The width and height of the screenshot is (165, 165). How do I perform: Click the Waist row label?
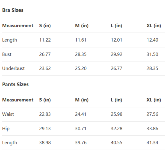coord(8,114)
